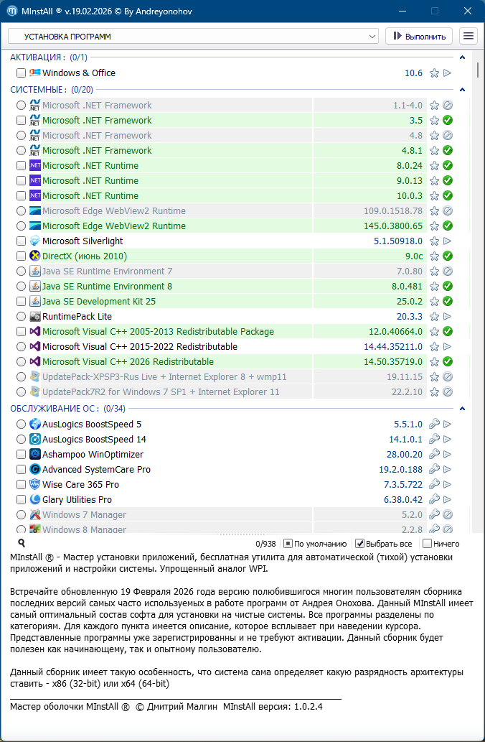Toggle the 'Выбрать все' checkbox
Viewport: 485px width, 742px height.
coord(360,544)
